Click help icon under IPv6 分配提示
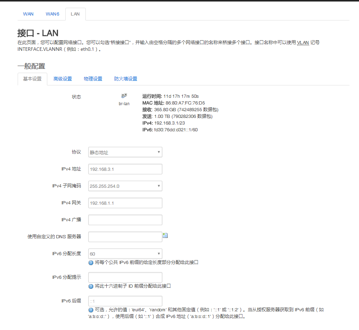The width and height of the screenshot is (359, 330). [91, 286]
